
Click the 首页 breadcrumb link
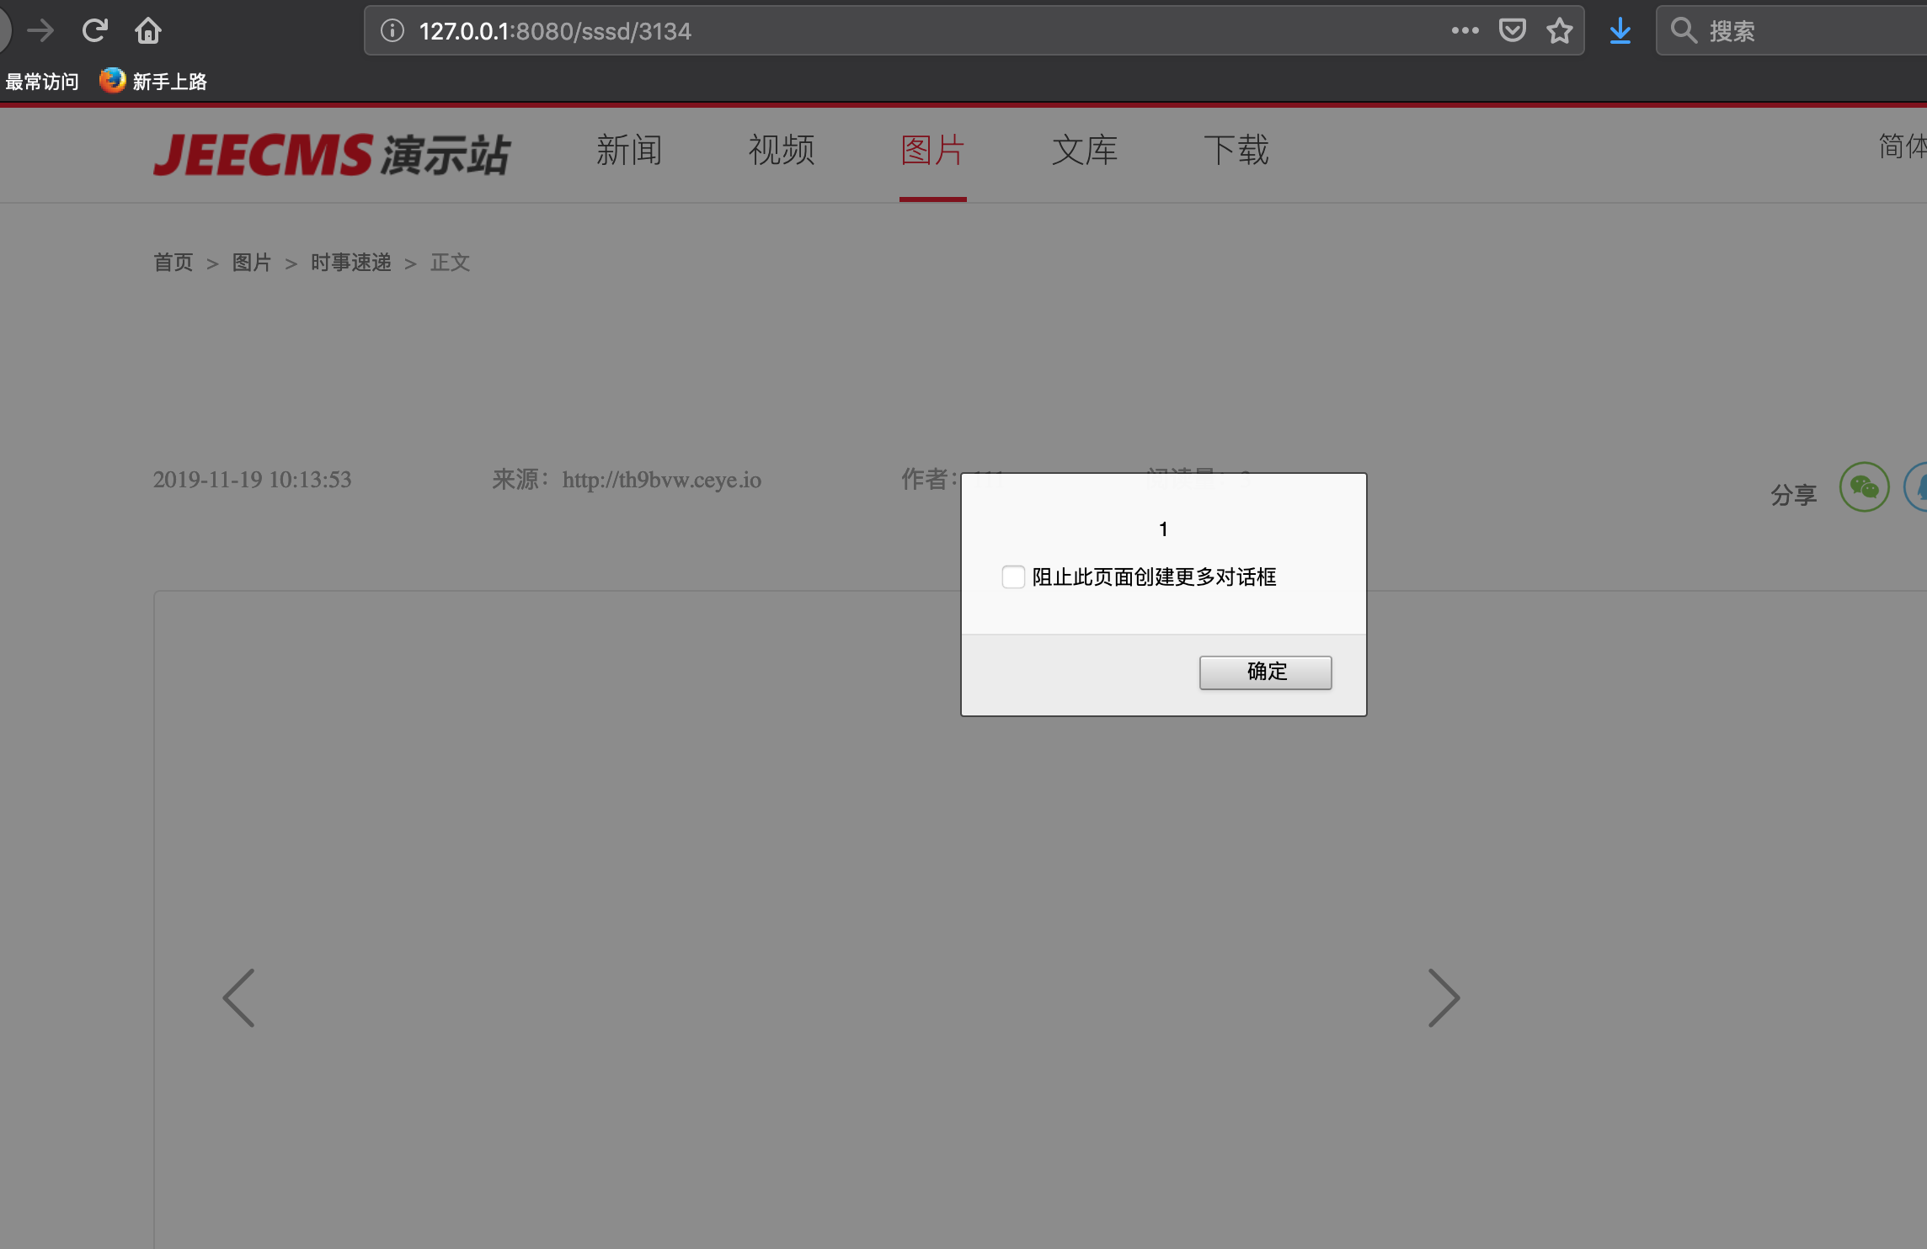[x=173, y=263]
